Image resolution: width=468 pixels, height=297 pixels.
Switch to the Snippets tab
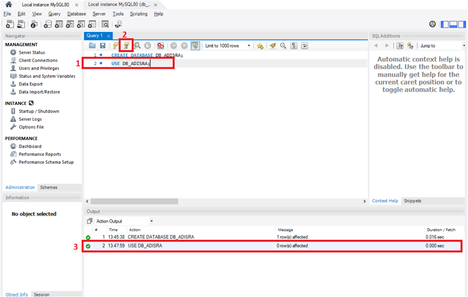coord(413,201)
